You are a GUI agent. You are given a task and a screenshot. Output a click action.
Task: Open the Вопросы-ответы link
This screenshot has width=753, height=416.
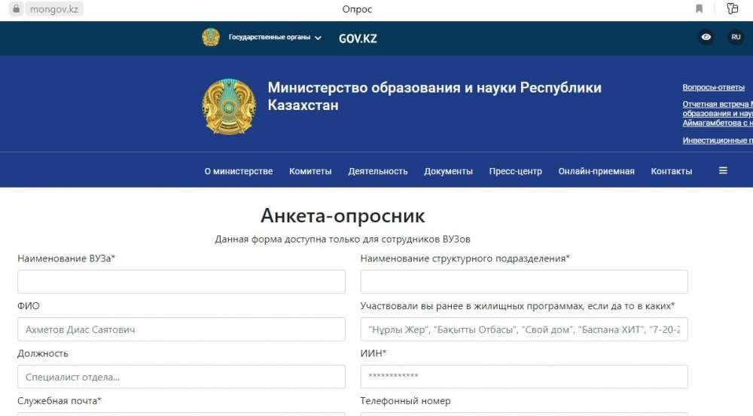pos(713,87)
